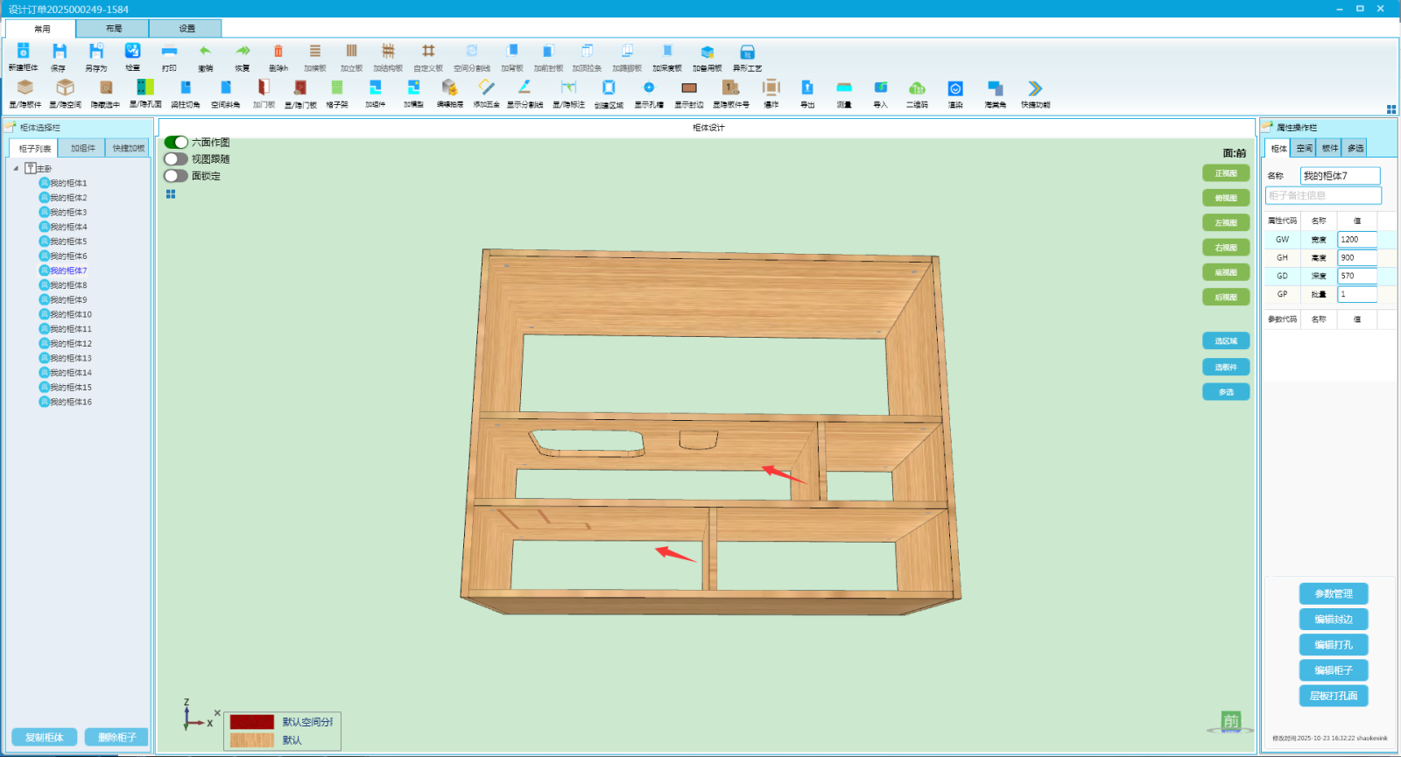Turn off the 六面作图 toggle
Viewport: 1401px width, 757px height.
click(176, 142)
